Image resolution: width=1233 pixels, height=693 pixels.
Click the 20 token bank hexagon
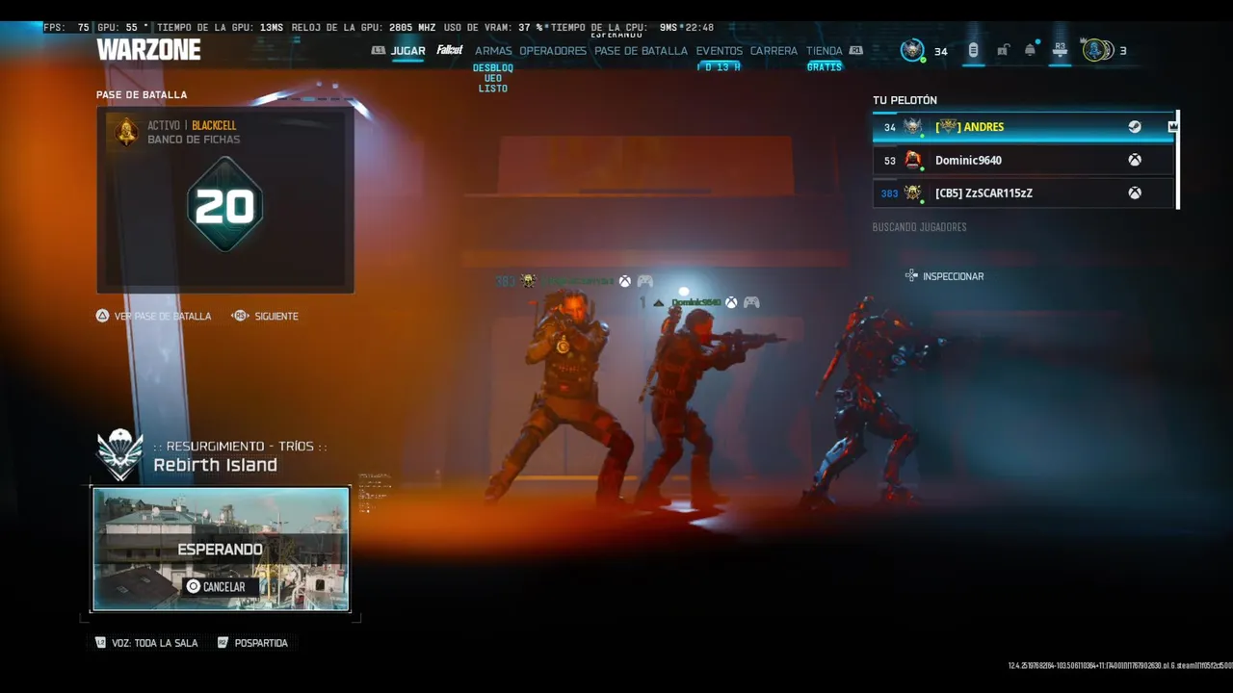[224, 205]
